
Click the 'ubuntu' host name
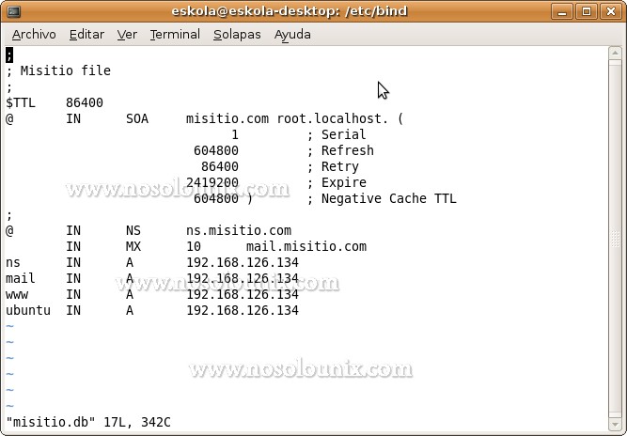point(28,310)
